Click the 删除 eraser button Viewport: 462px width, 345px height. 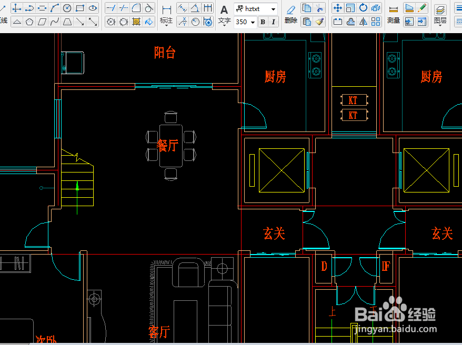pos(291,14)
